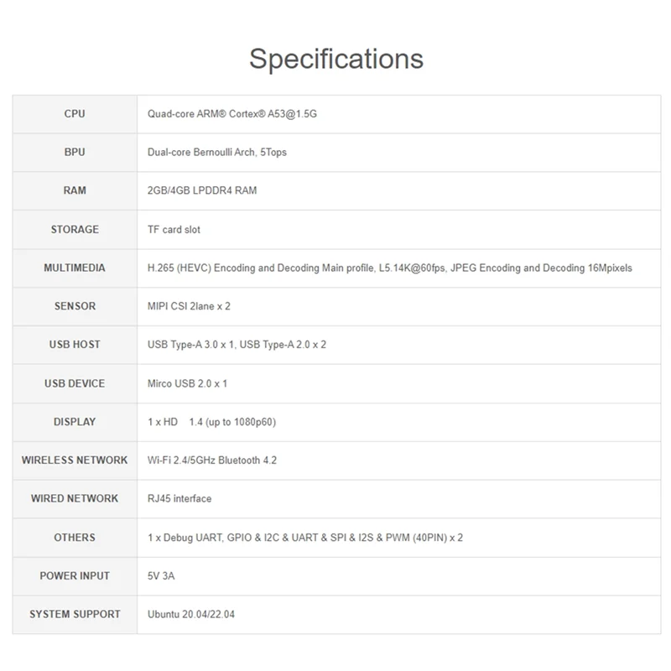Click the USB HOST row label

[x=75, y=345]
